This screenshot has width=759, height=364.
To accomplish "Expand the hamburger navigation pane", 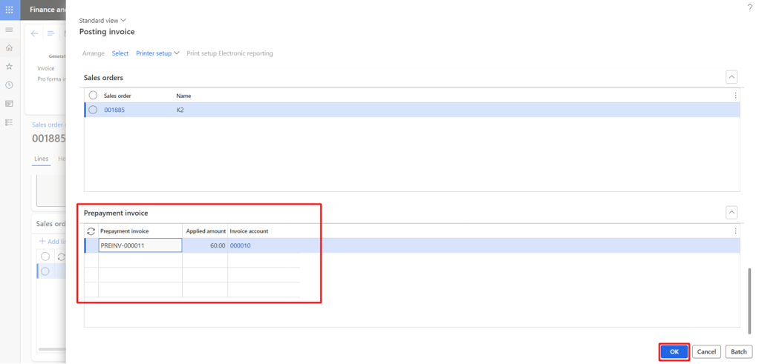I will pos(9,30).
